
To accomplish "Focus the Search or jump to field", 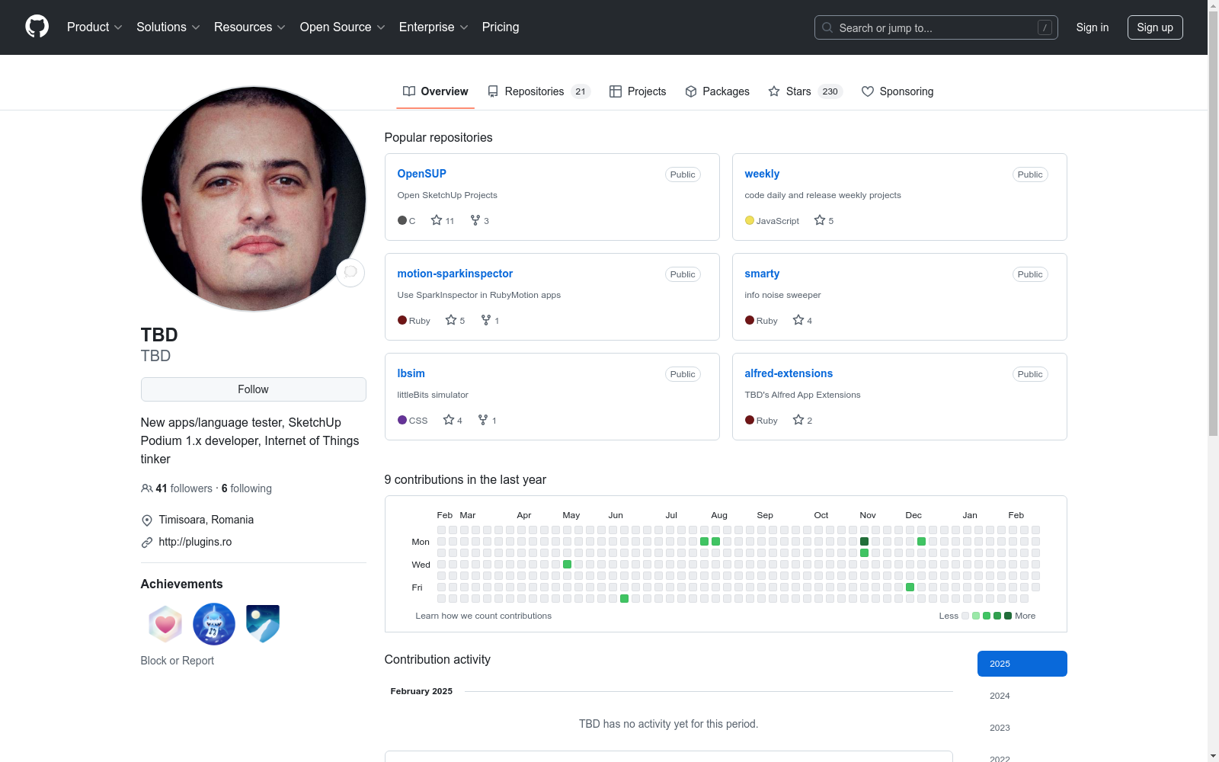I will tap(936, 27).
